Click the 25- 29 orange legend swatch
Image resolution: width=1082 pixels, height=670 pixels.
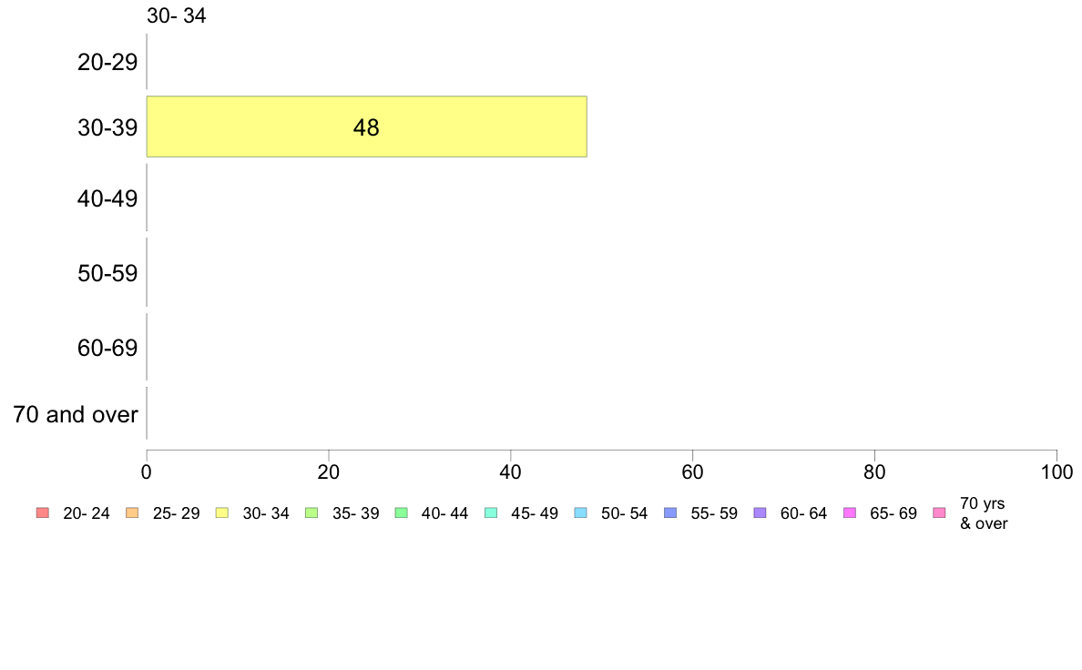pos(132,513)
